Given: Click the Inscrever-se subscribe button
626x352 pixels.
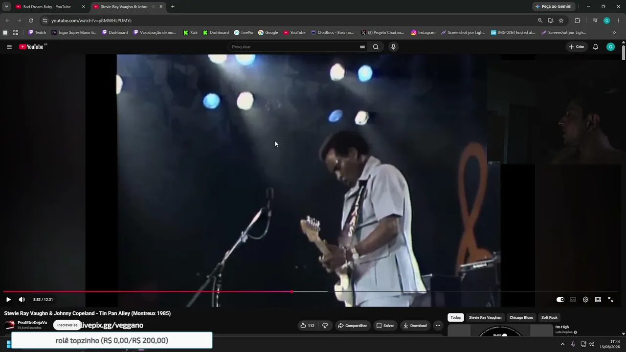Looking at the screenshot, I should [67, 325].
